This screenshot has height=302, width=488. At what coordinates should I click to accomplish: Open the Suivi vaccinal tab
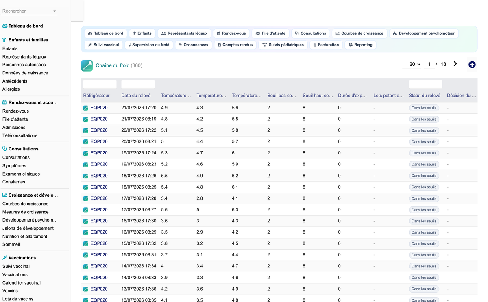click(104, 45)
